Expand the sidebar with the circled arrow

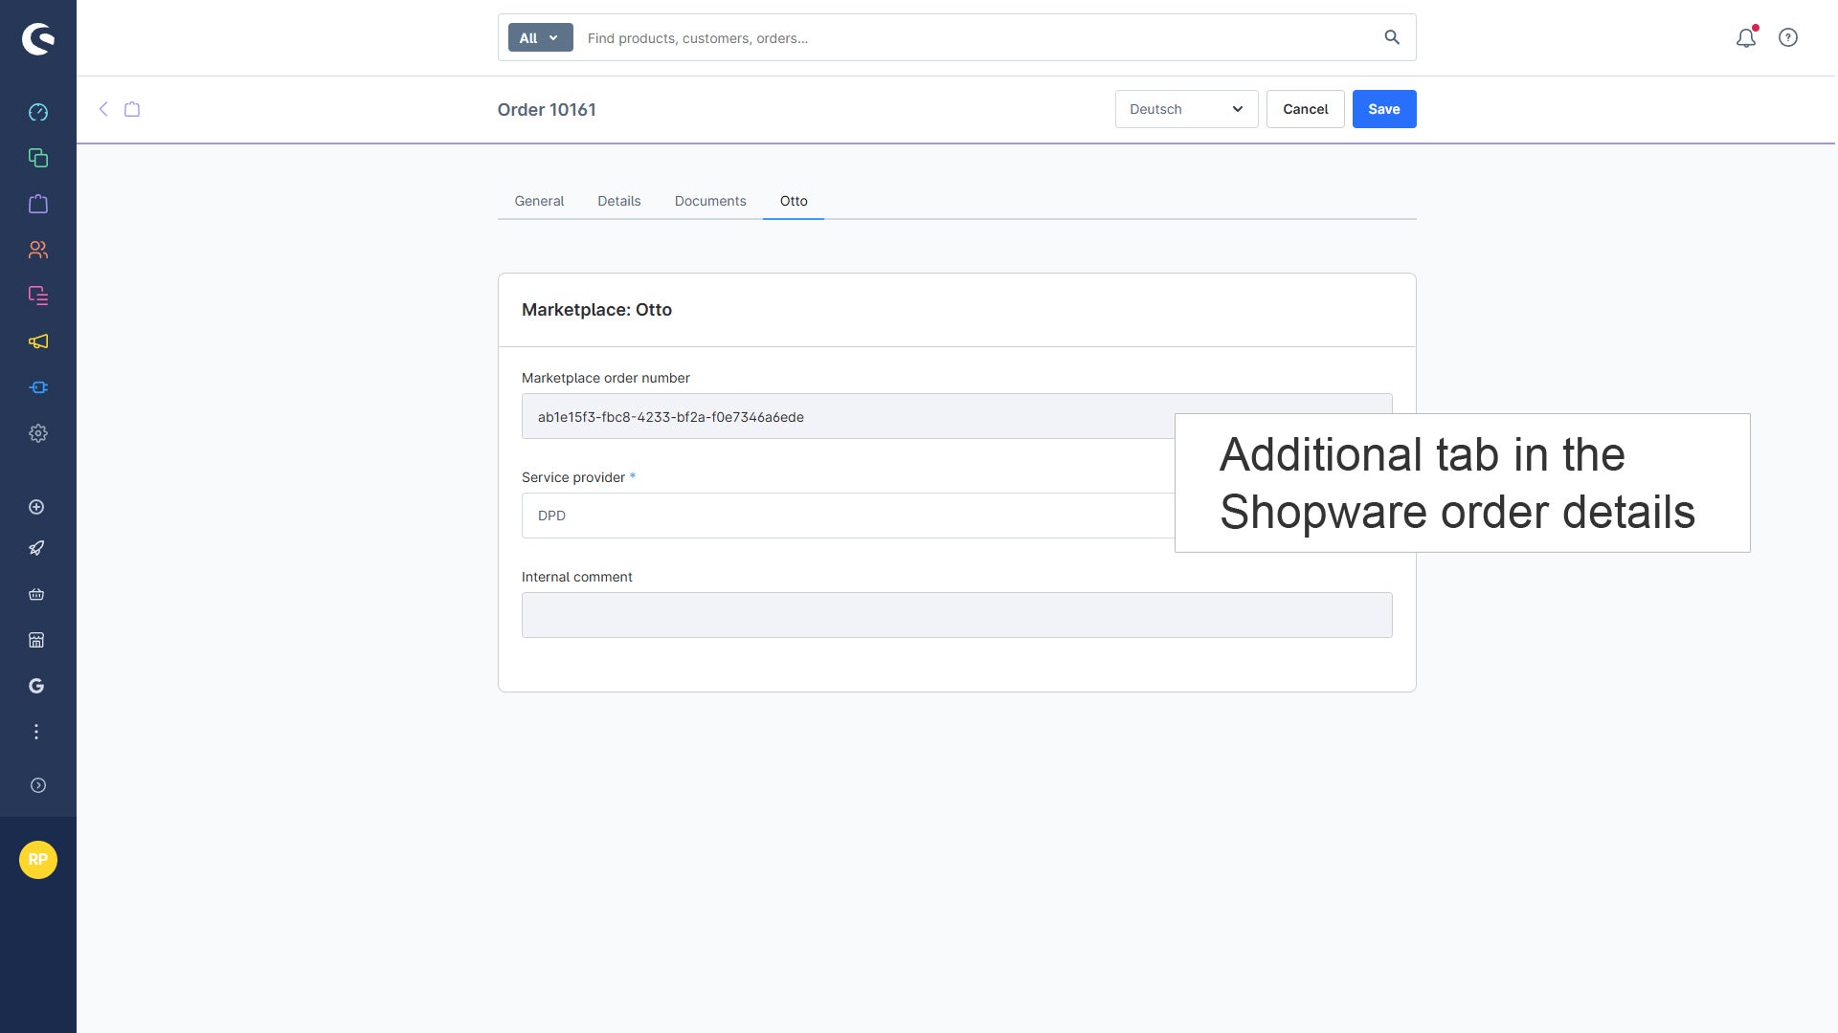(x=38, y=785)
